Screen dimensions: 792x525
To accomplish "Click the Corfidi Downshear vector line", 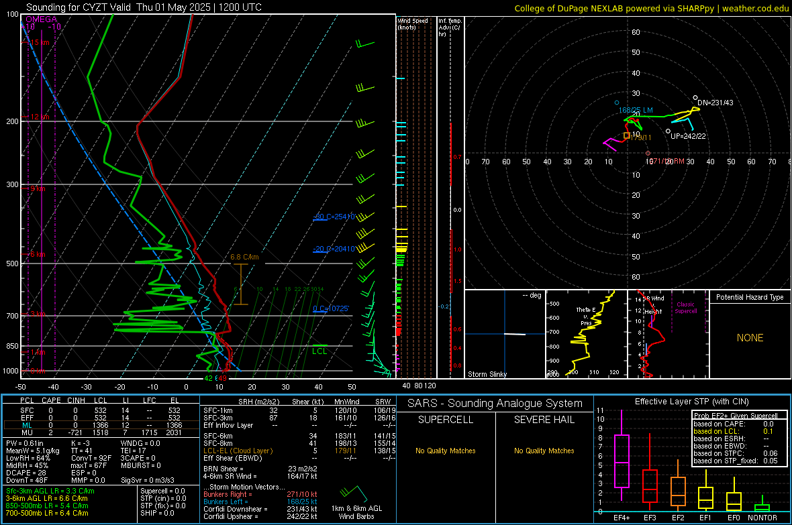I will coord(260,509).
